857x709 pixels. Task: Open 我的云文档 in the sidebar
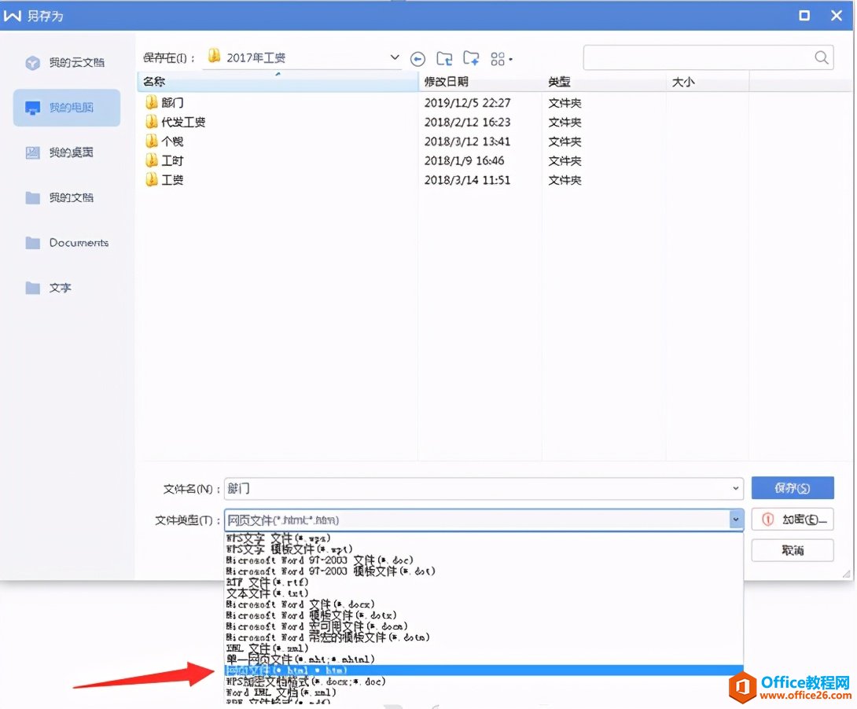pos(66,62)
